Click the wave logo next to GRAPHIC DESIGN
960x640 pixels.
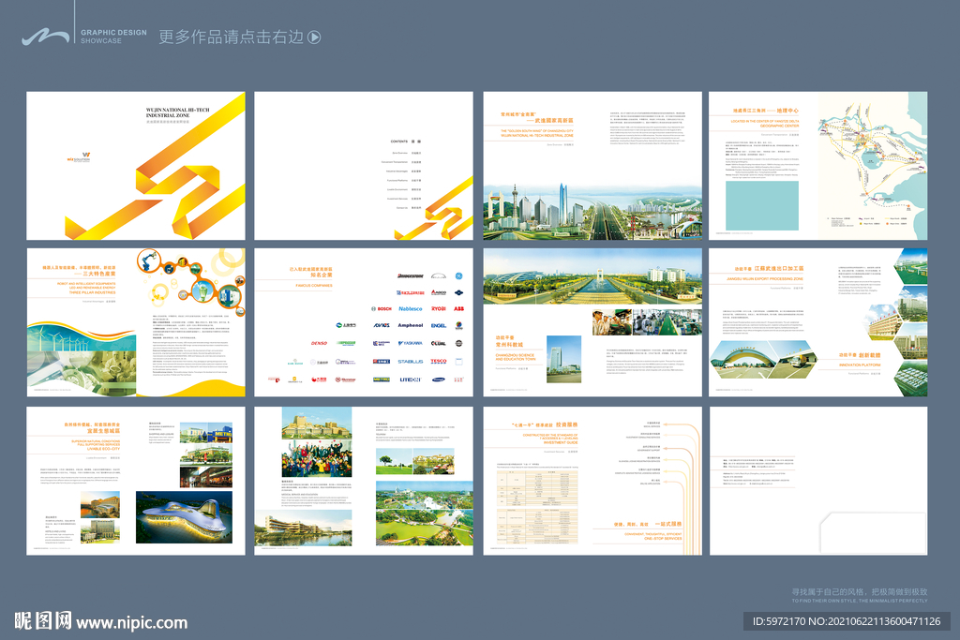[46, 37]
